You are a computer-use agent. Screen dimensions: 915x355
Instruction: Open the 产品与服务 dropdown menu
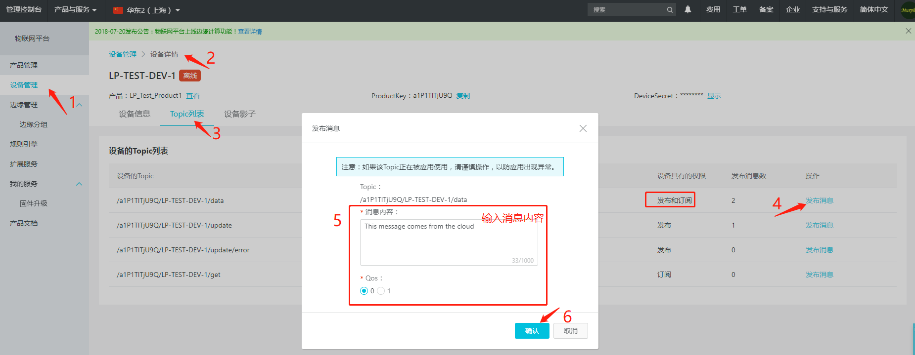tap(75, 10)
